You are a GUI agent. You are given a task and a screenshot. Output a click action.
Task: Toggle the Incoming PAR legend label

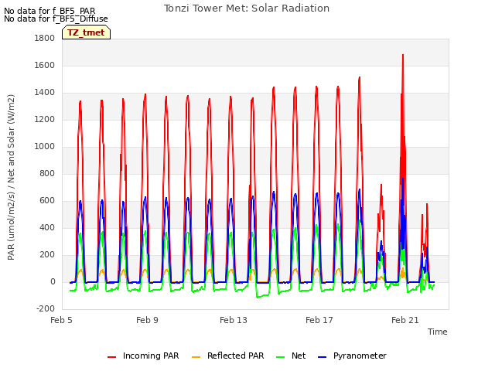[x=151, y=356]
